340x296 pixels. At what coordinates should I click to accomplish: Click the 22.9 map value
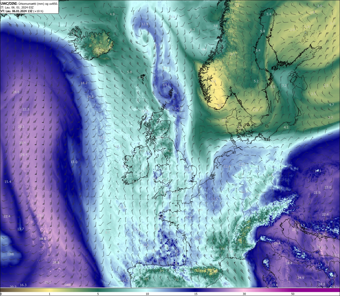pos(317,193)
